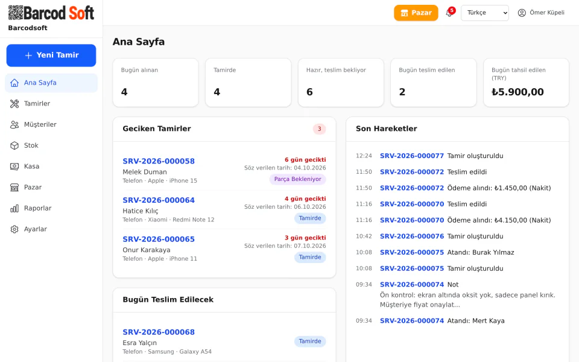Click the Ana Sayfa home icon
The width and height of the screenshot is (579, 362).
[14, 83]
